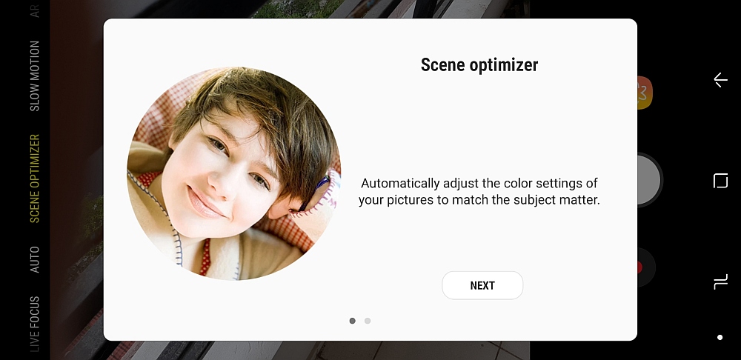Switch to the SLOW MOTION camera mode
The image size is (741, 360).
coord(35,76)
